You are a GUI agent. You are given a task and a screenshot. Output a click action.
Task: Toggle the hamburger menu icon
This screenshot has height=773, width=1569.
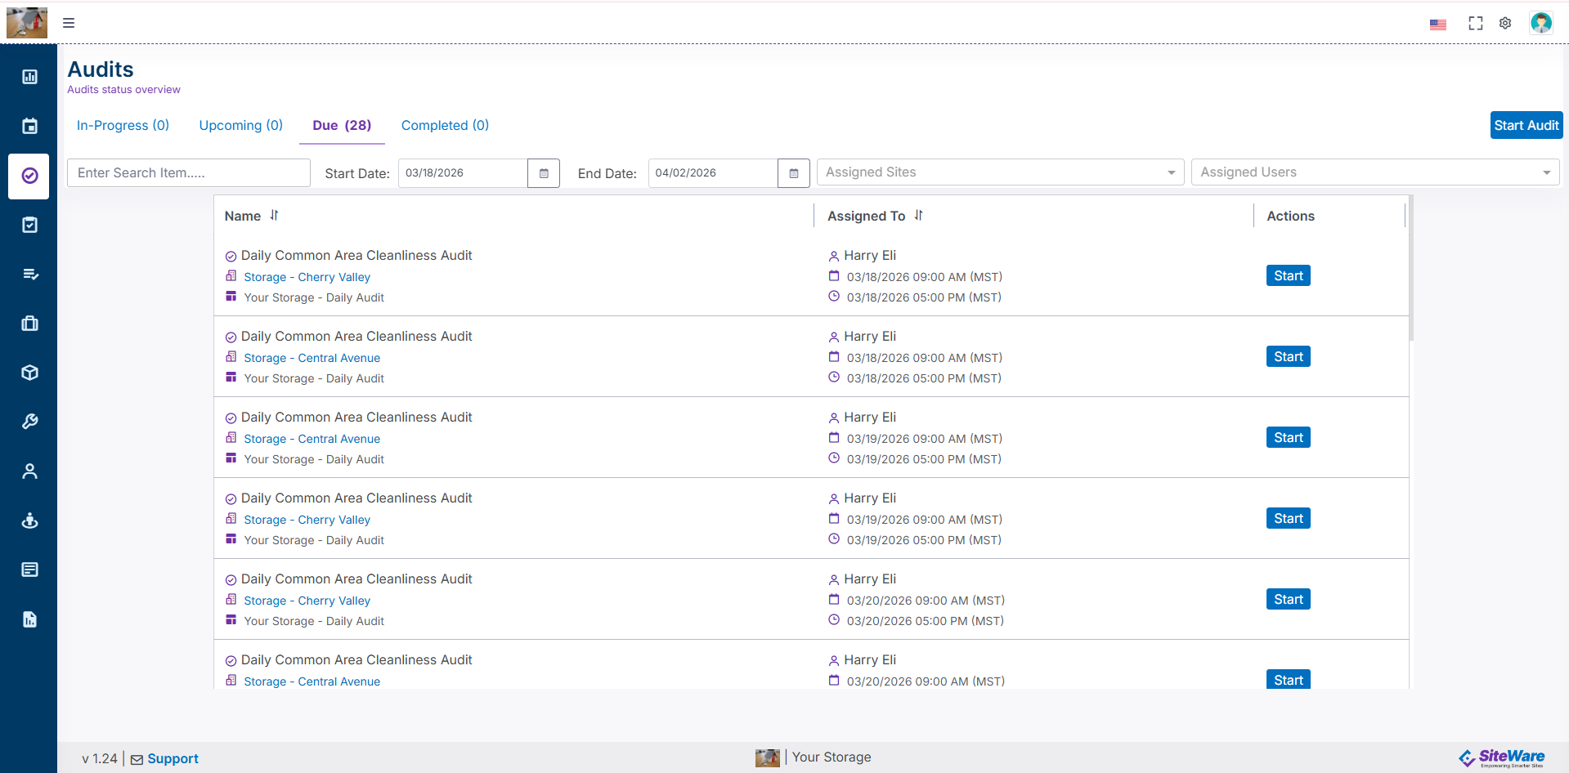(69, 23)
